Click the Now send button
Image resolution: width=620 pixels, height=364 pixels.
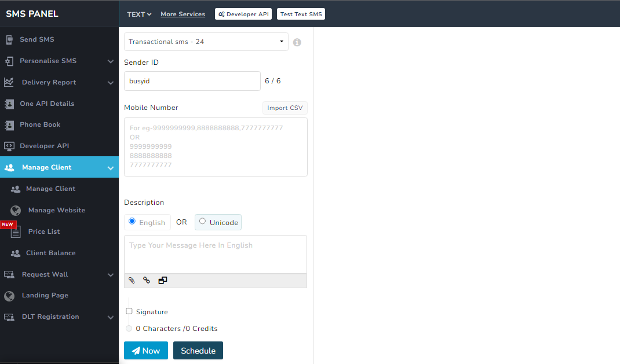coord(146,351)
